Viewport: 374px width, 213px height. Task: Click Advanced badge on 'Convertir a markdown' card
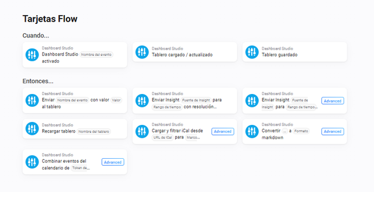(333, 131)
